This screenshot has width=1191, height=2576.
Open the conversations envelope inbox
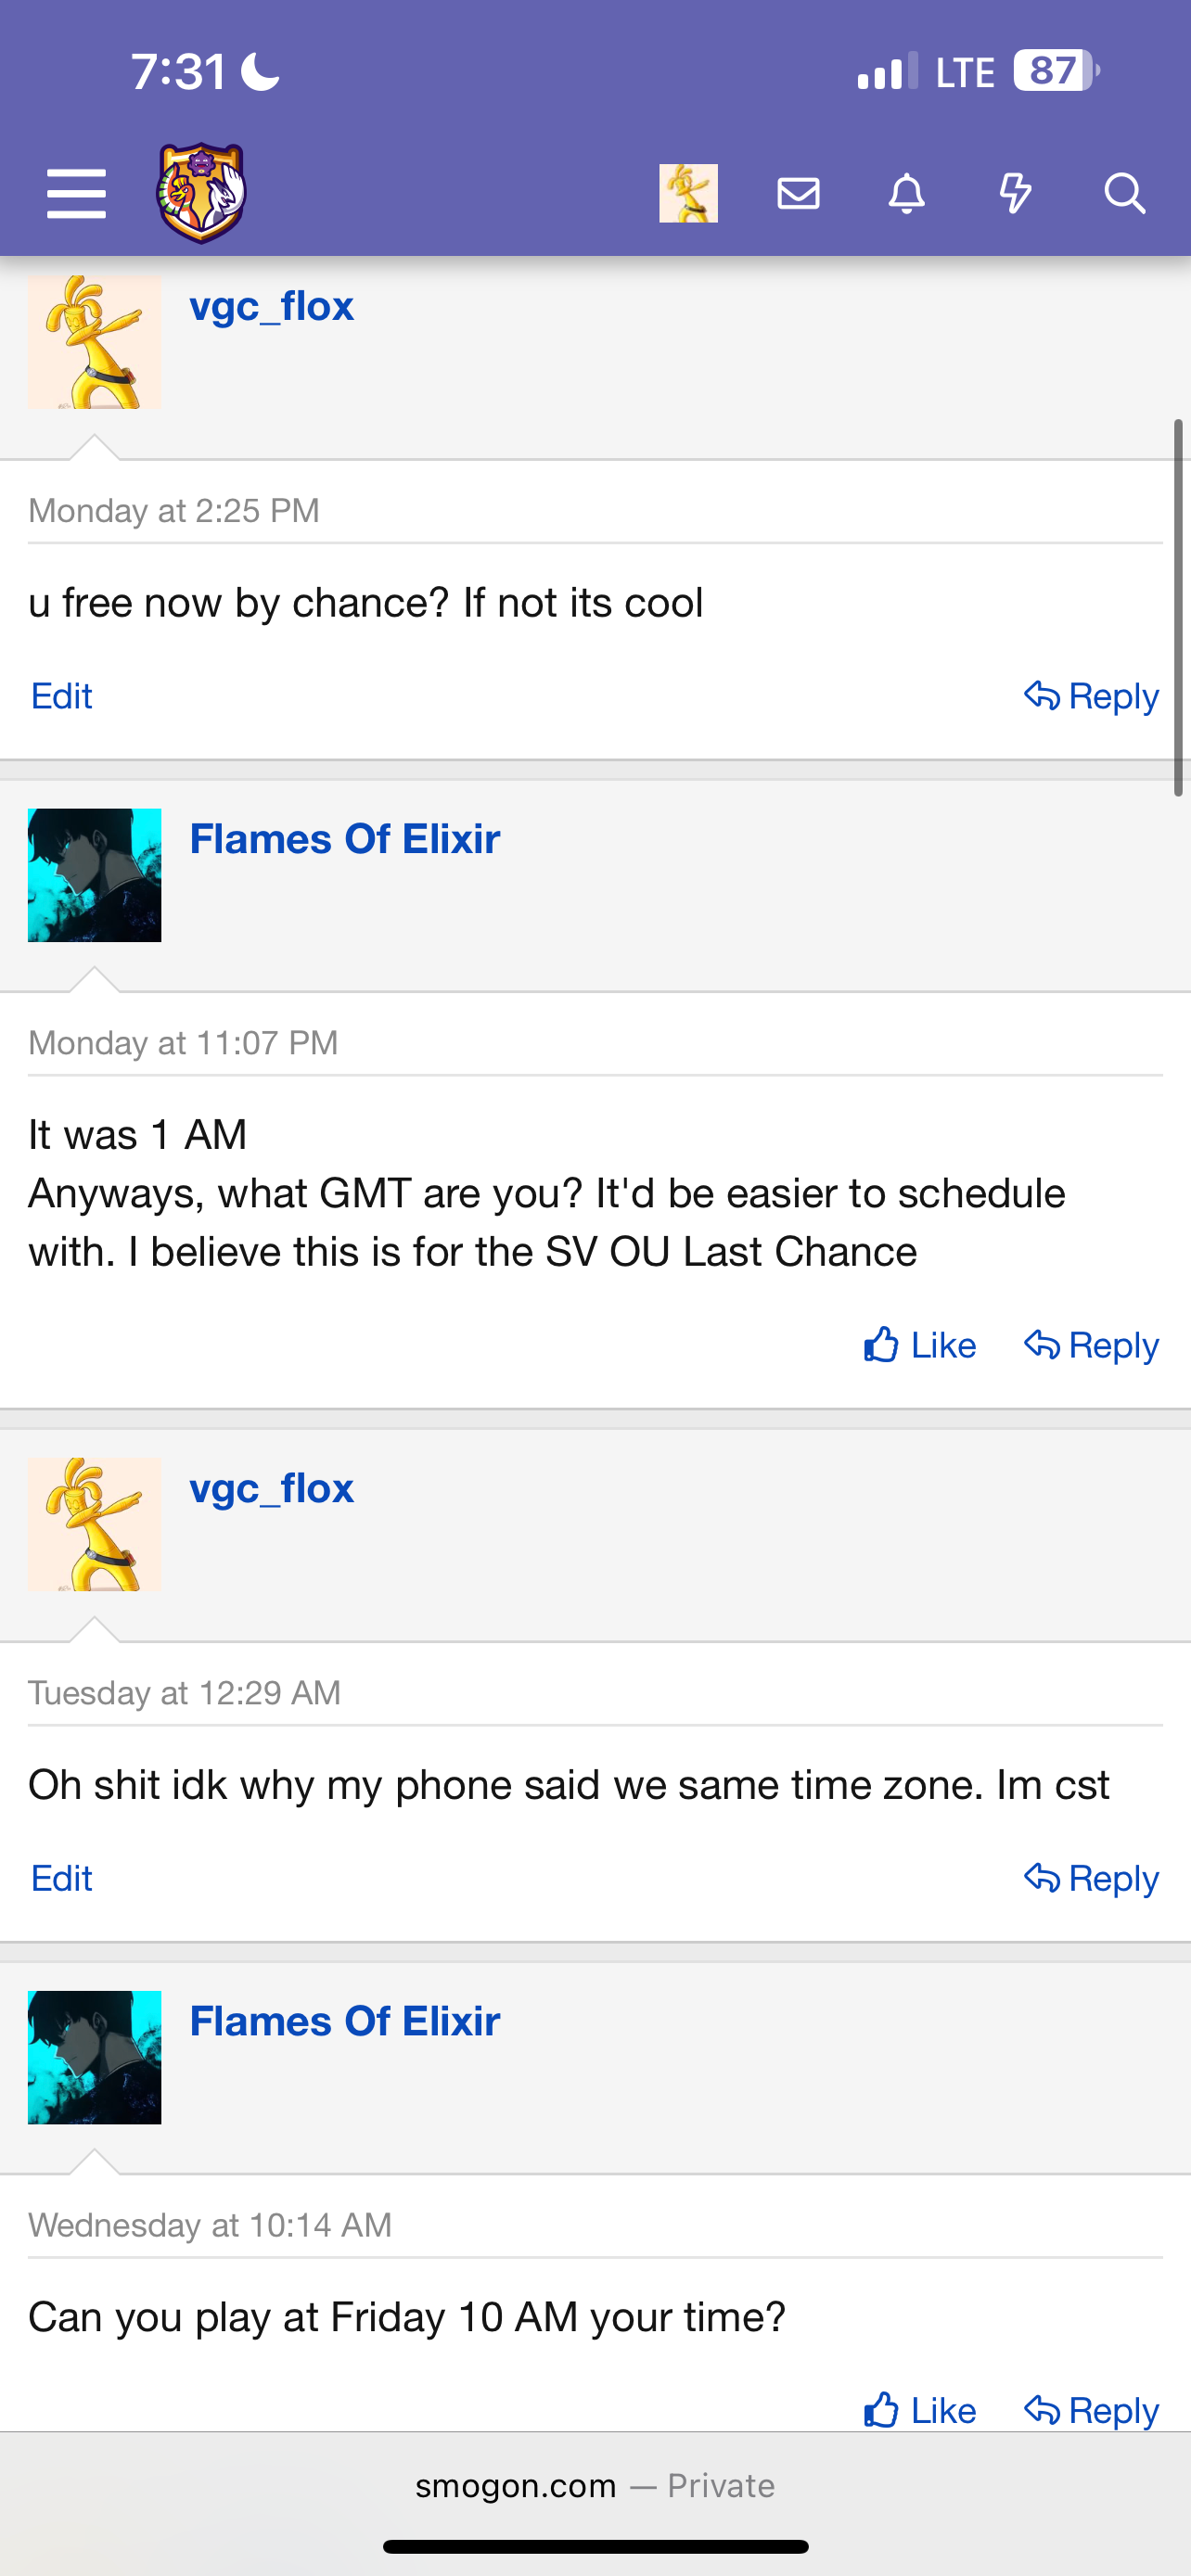point(798,193)
